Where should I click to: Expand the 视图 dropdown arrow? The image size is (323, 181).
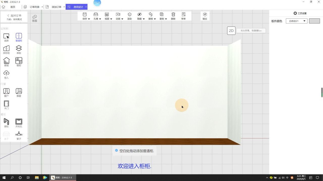(x=111, y=19)
